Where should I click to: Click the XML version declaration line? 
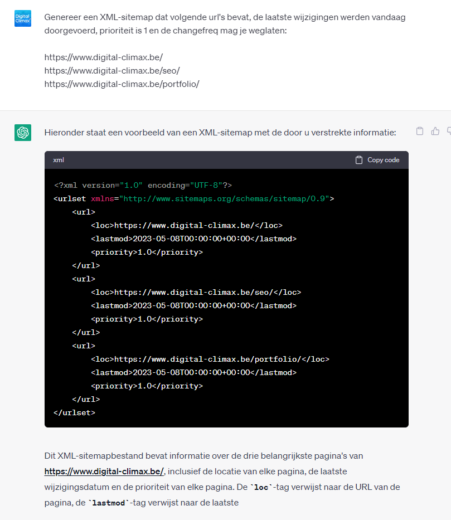coord(143,186)
